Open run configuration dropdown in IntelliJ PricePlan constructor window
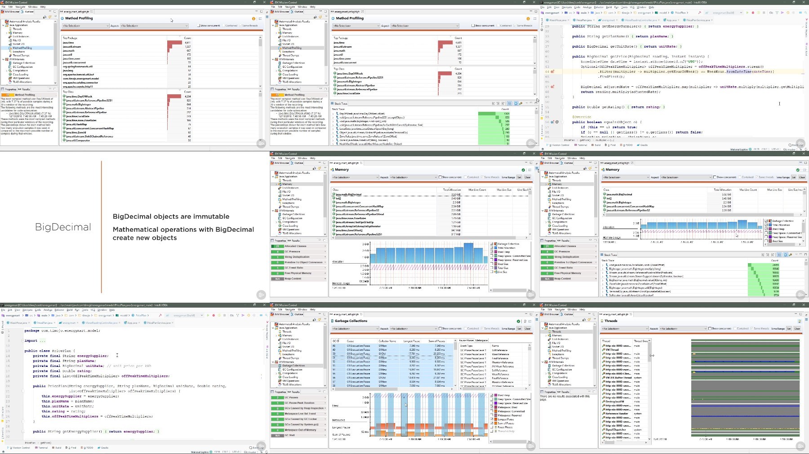Screen dimensions: 809x454 click(x=184, y=315)
